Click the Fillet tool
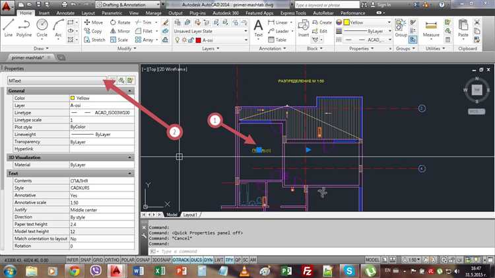Viewport: 495px width, 278px height. point(144,31)
